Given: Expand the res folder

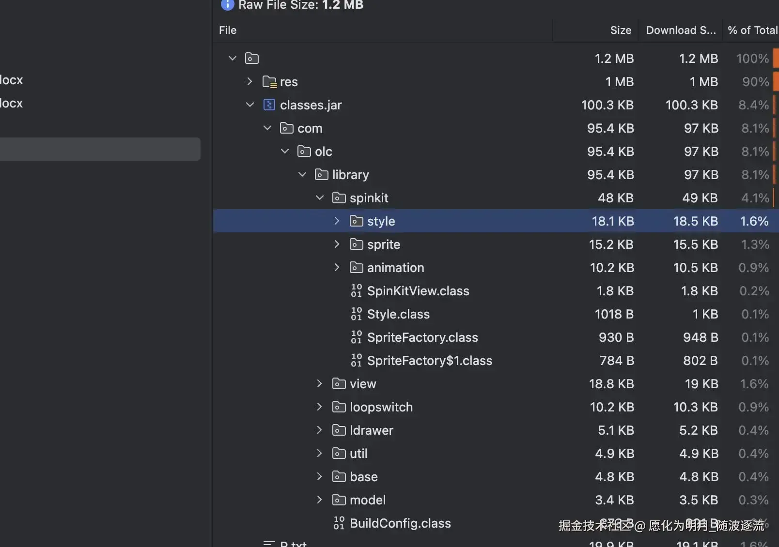Looking at the screenshot, I should click(250, 82).
